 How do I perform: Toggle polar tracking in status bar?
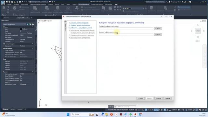[x=146, y=110]
